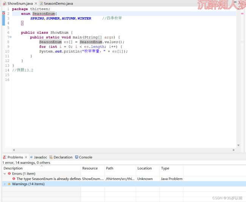Select the SeasonEnum already defined error
The image size is (246, 202).
point(49,179)
